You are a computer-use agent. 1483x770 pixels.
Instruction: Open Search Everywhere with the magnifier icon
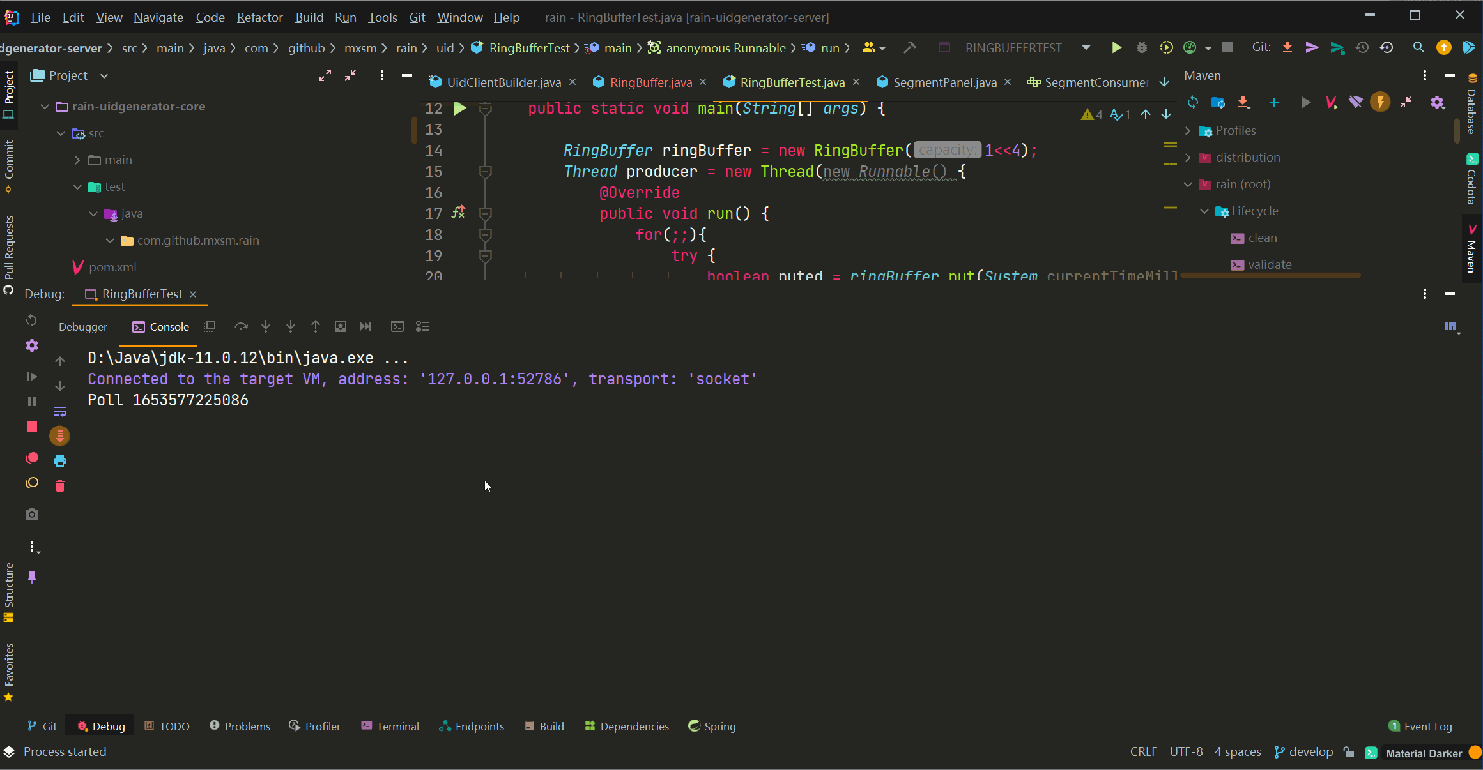tap(1418, 47)
